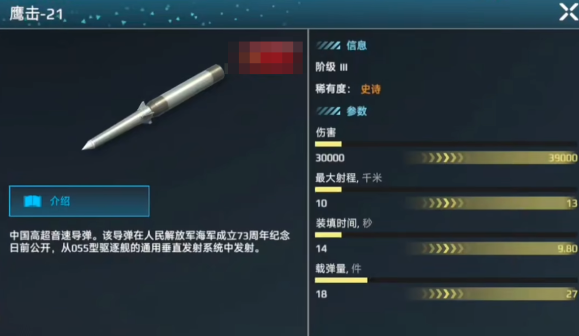
Task: Click the 伤害 damage progress bar
Action: pos(446,144)
